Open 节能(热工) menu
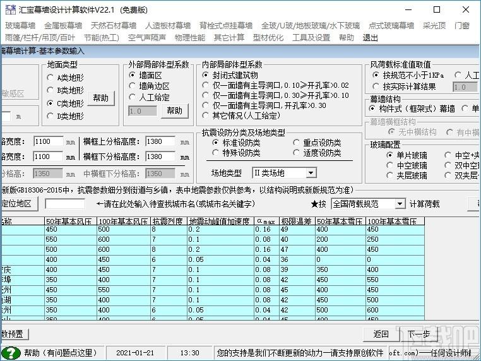 (x=102, y=38)
